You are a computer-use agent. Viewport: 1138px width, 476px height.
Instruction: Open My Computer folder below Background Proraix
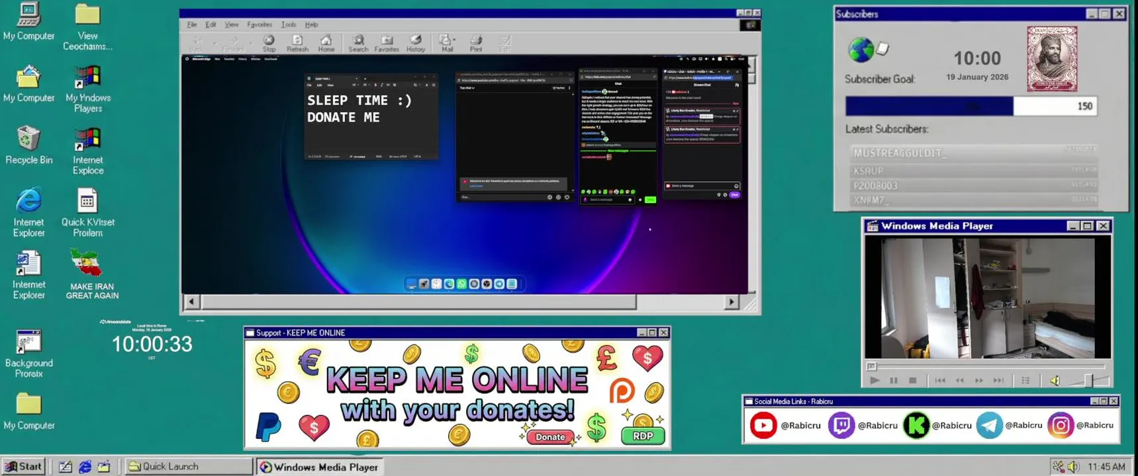point(28,412)
